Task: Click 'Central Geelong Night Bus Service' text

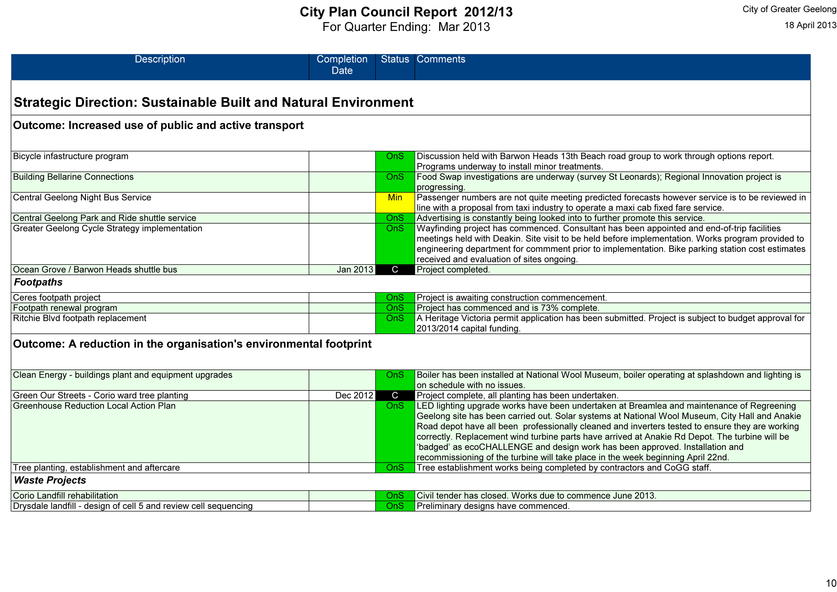Action: point(82,197)
